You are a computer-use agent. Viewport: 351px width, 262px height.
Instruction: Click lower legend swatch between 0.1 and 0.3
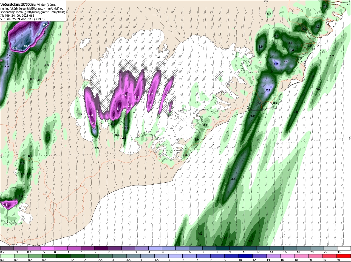click(x=7, y=256)
